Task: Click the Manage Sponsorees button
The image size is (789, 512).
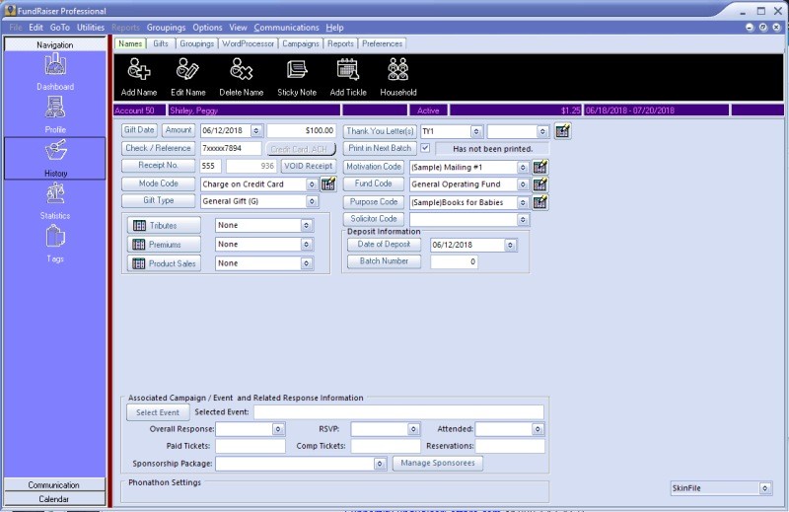Action: 438,463
